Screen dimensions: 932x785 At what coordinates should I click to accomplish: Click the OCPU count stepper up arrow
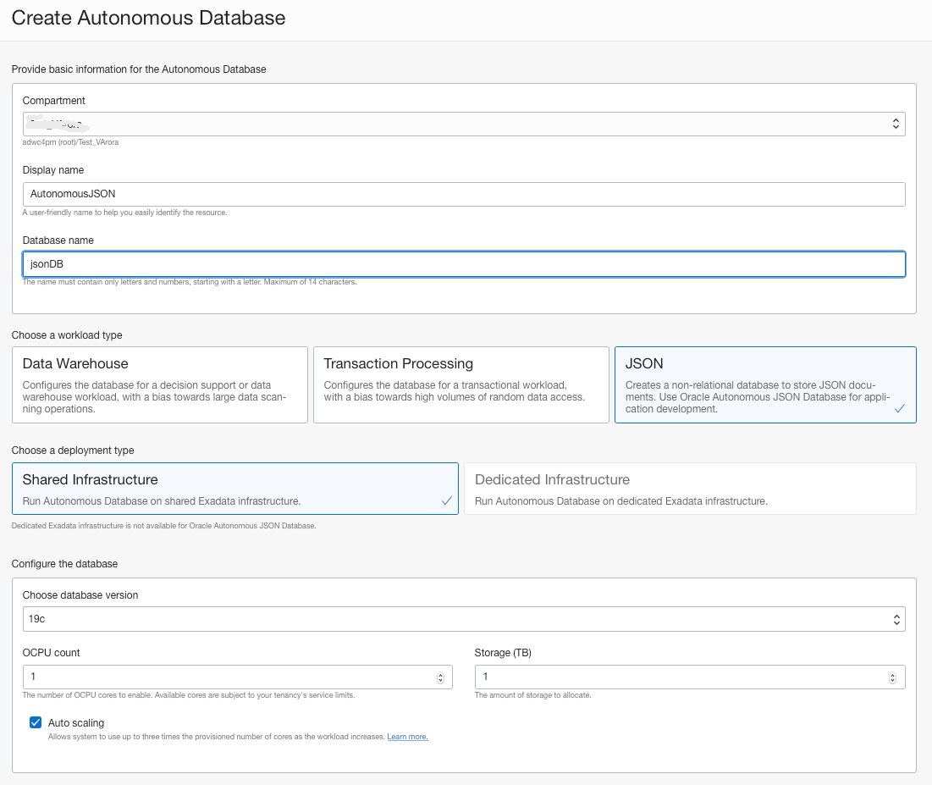click(440, 673)
